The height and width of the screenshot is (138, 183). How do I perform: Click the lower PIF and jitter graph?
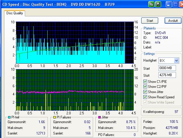pyautogui.click(x=75, y=90)
